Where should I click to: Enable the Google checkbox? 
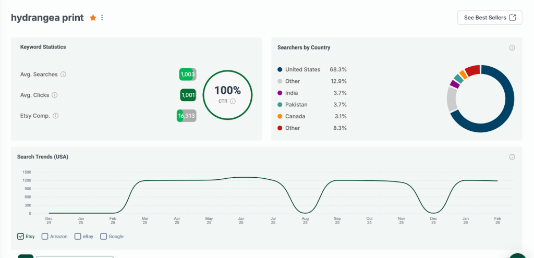coord(103,236)
